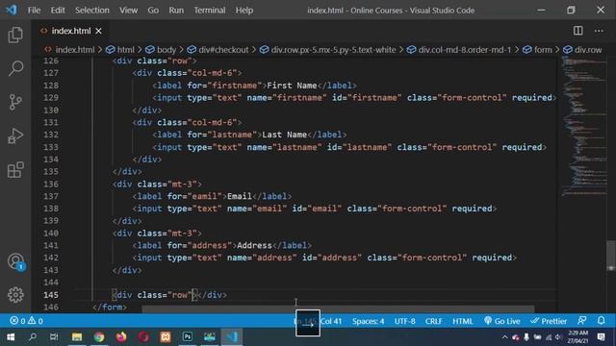Click the VS Code logo in title bar
616x346 pixels.
pyautogui.click(x=12, y=10)
